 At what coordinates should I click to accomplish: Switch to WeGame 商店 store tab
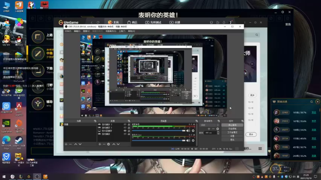coord(132,22)
